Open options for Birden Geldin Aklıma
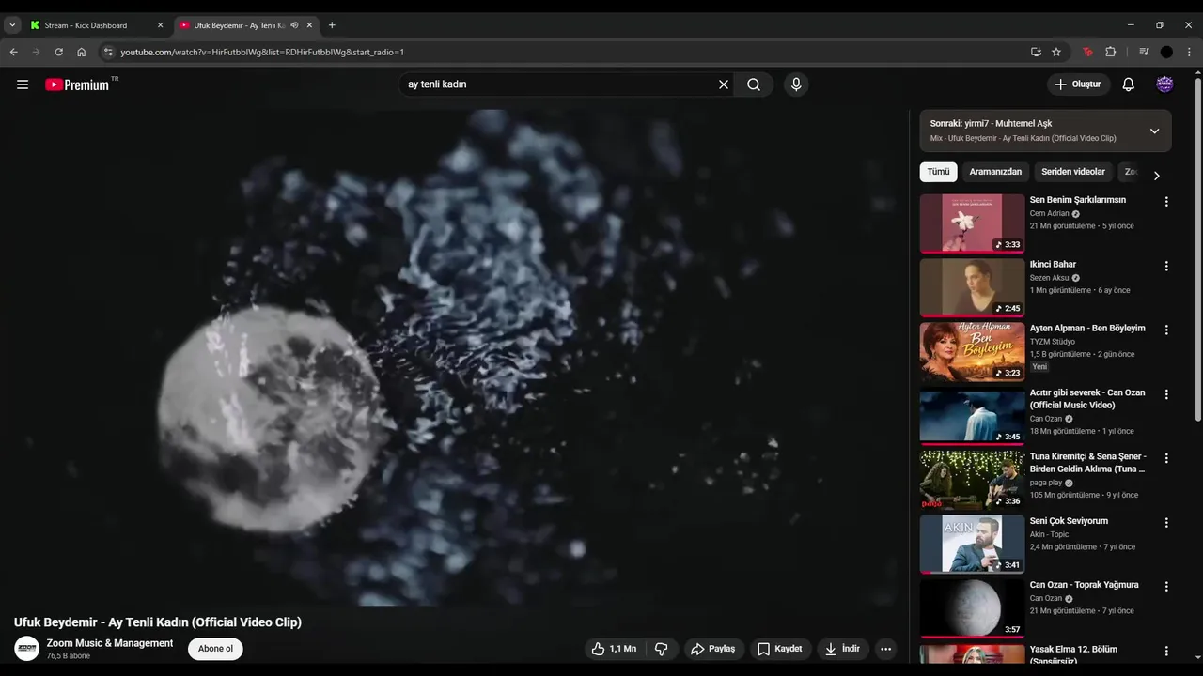1203x676 pixels. click(1166, 459)
